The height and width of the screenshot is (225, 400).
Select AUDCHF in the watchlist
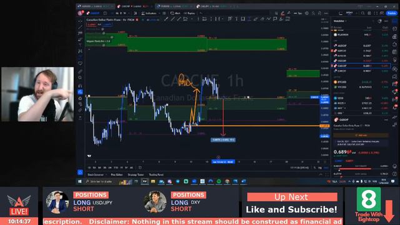(x=361, y=46)
